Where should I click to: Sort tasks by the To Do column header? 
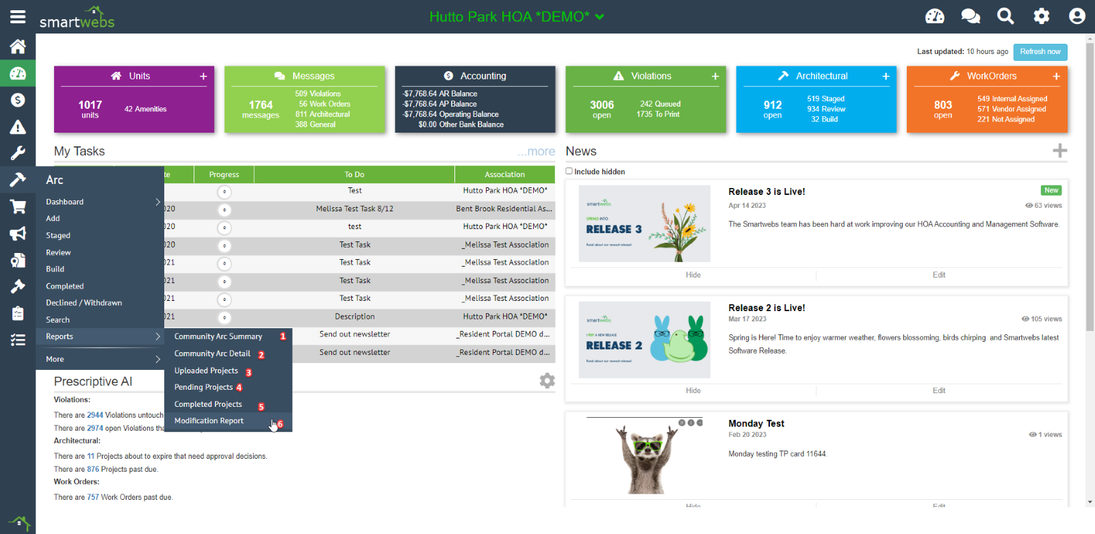click(355, 174)
